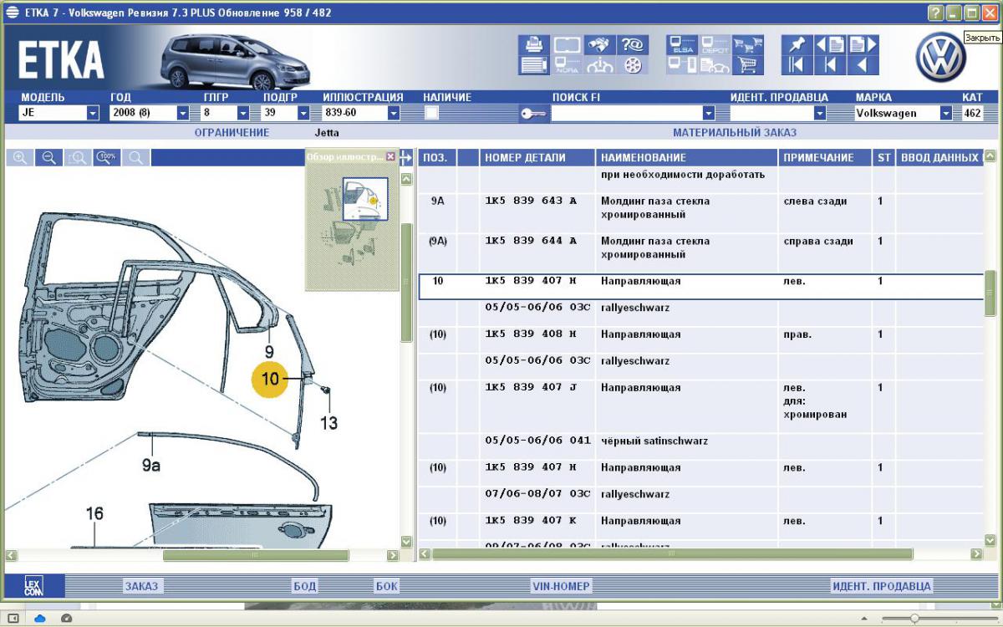Reset illustration zoom to 100%
The image size is (1003, 627).
(x=106, y=158)
